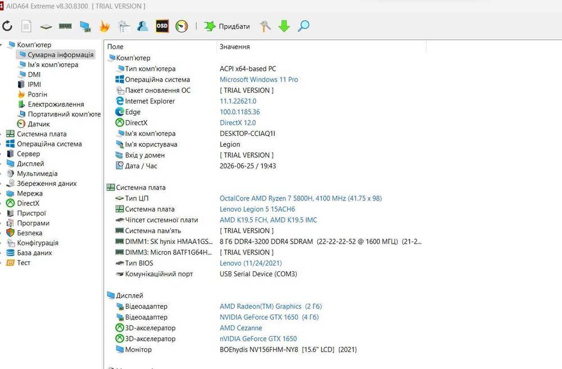Open the Edge version 100.0.1185.36 link

240,112
